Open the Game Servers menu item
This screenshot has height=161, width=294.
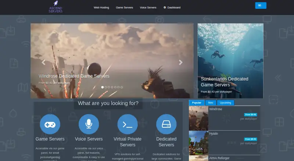pyautogui.click(x=124, y=7)
